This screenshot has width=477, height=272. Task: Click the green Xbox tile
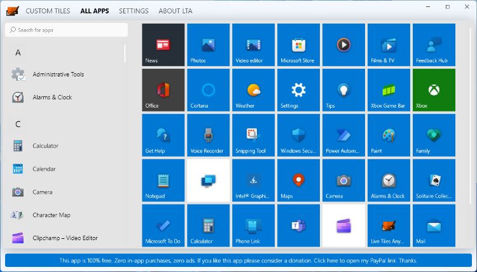pyautogui.click(x=434, y=90)
